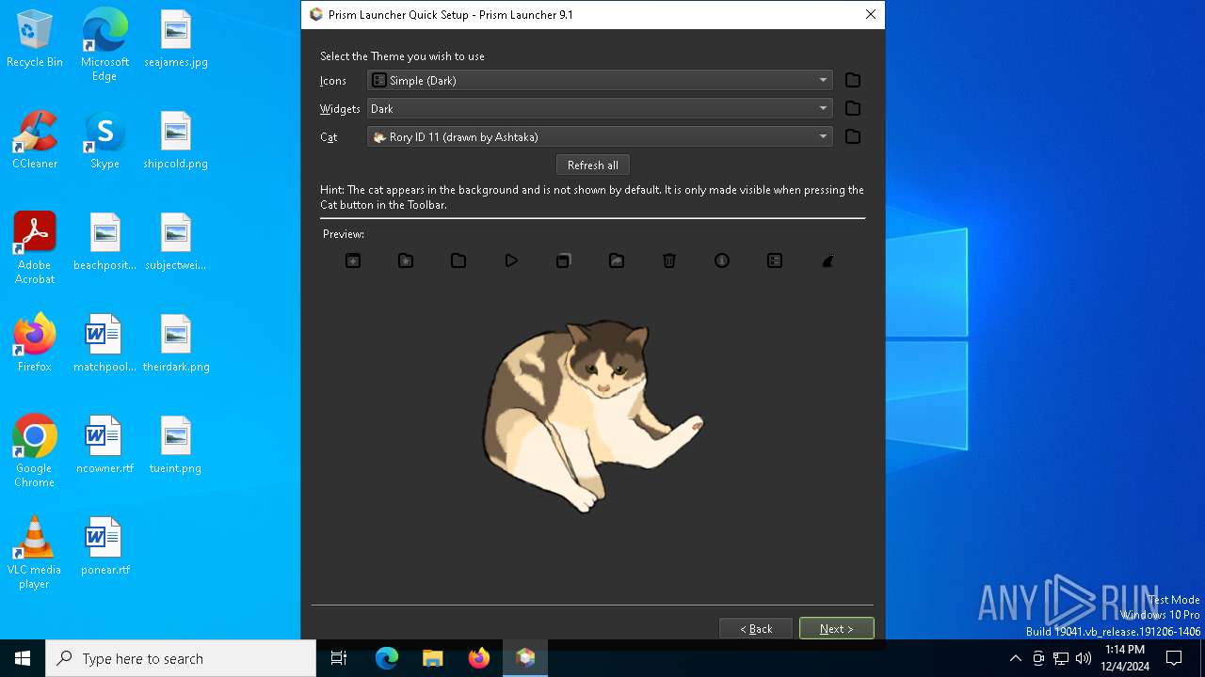This screenshot has width=1205, height=677.
Task: Open the Windows Start menu
Action: 23,658
